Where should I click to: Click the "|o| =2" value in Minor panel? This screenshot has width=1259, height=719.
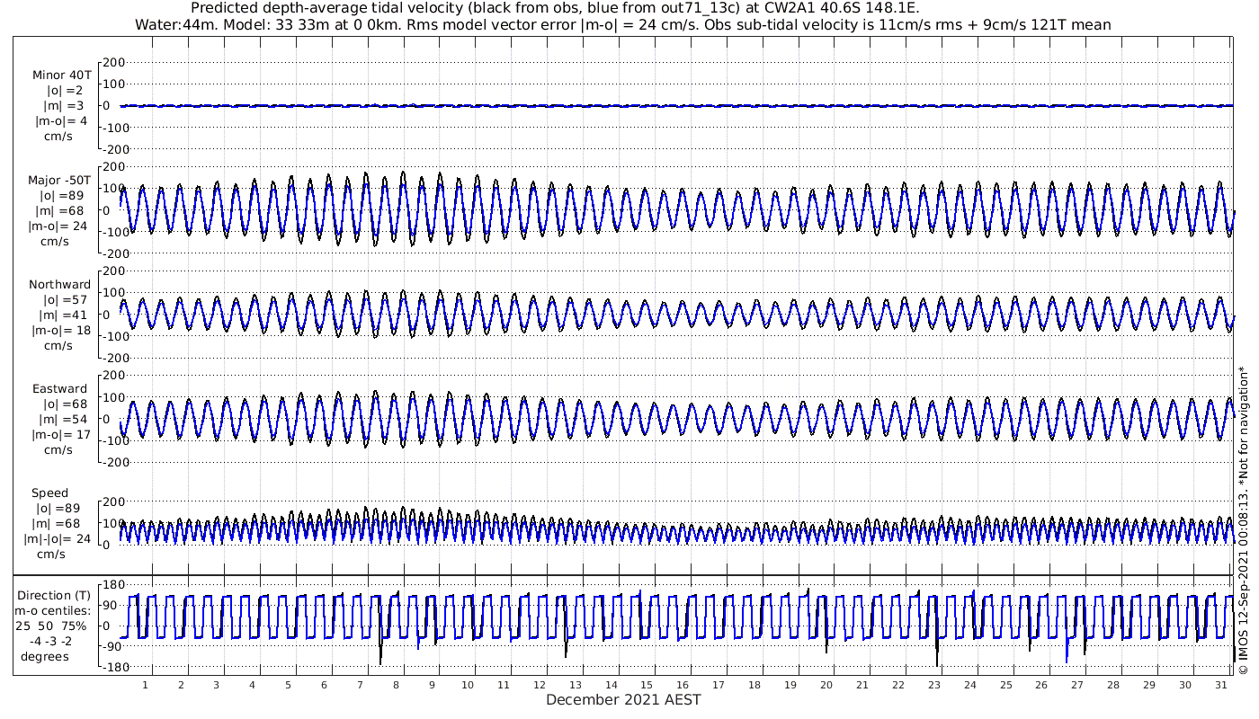[x=65, y=91]
